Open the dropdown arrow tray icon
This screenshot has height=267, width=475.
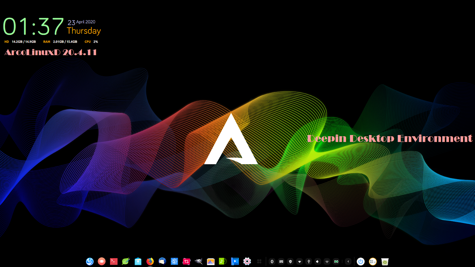click(x=300, y=261)
